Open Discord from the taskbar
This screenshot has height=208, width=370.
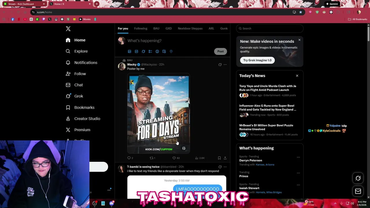[112, 203]
